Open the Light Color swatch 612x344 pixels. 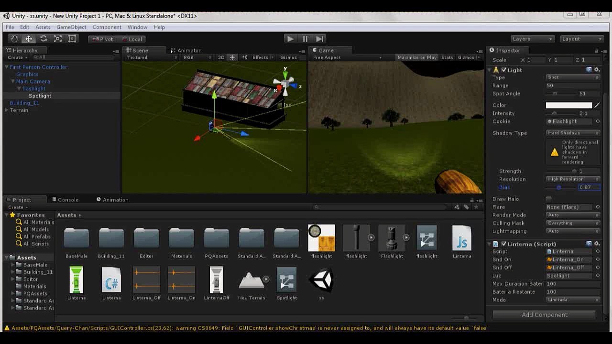coord(569,105)
